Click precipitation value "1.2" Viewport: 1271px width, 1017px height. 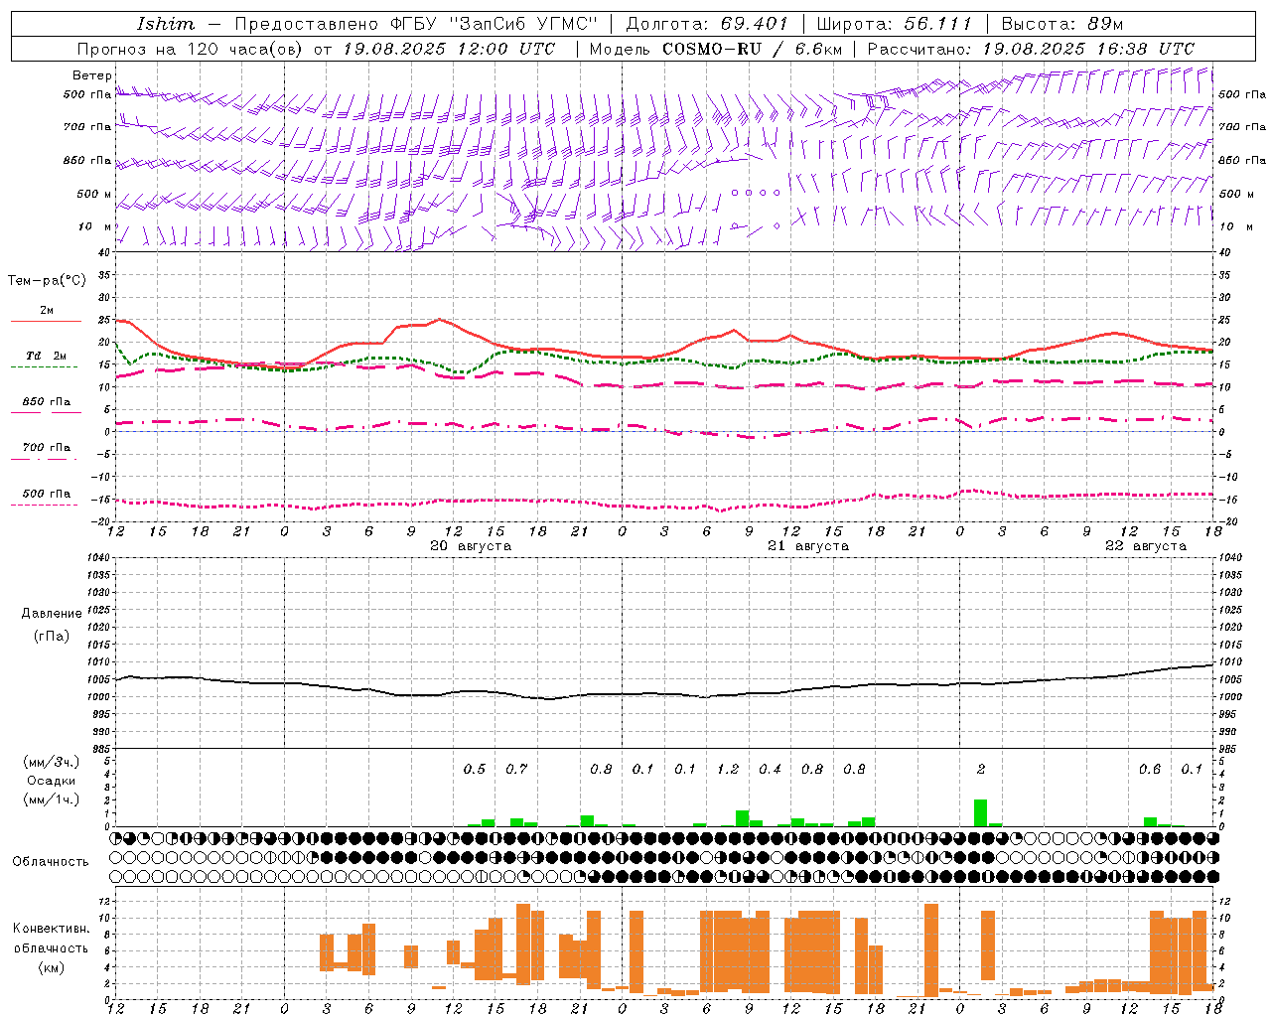pyautogui.click(x=728, y=769)
